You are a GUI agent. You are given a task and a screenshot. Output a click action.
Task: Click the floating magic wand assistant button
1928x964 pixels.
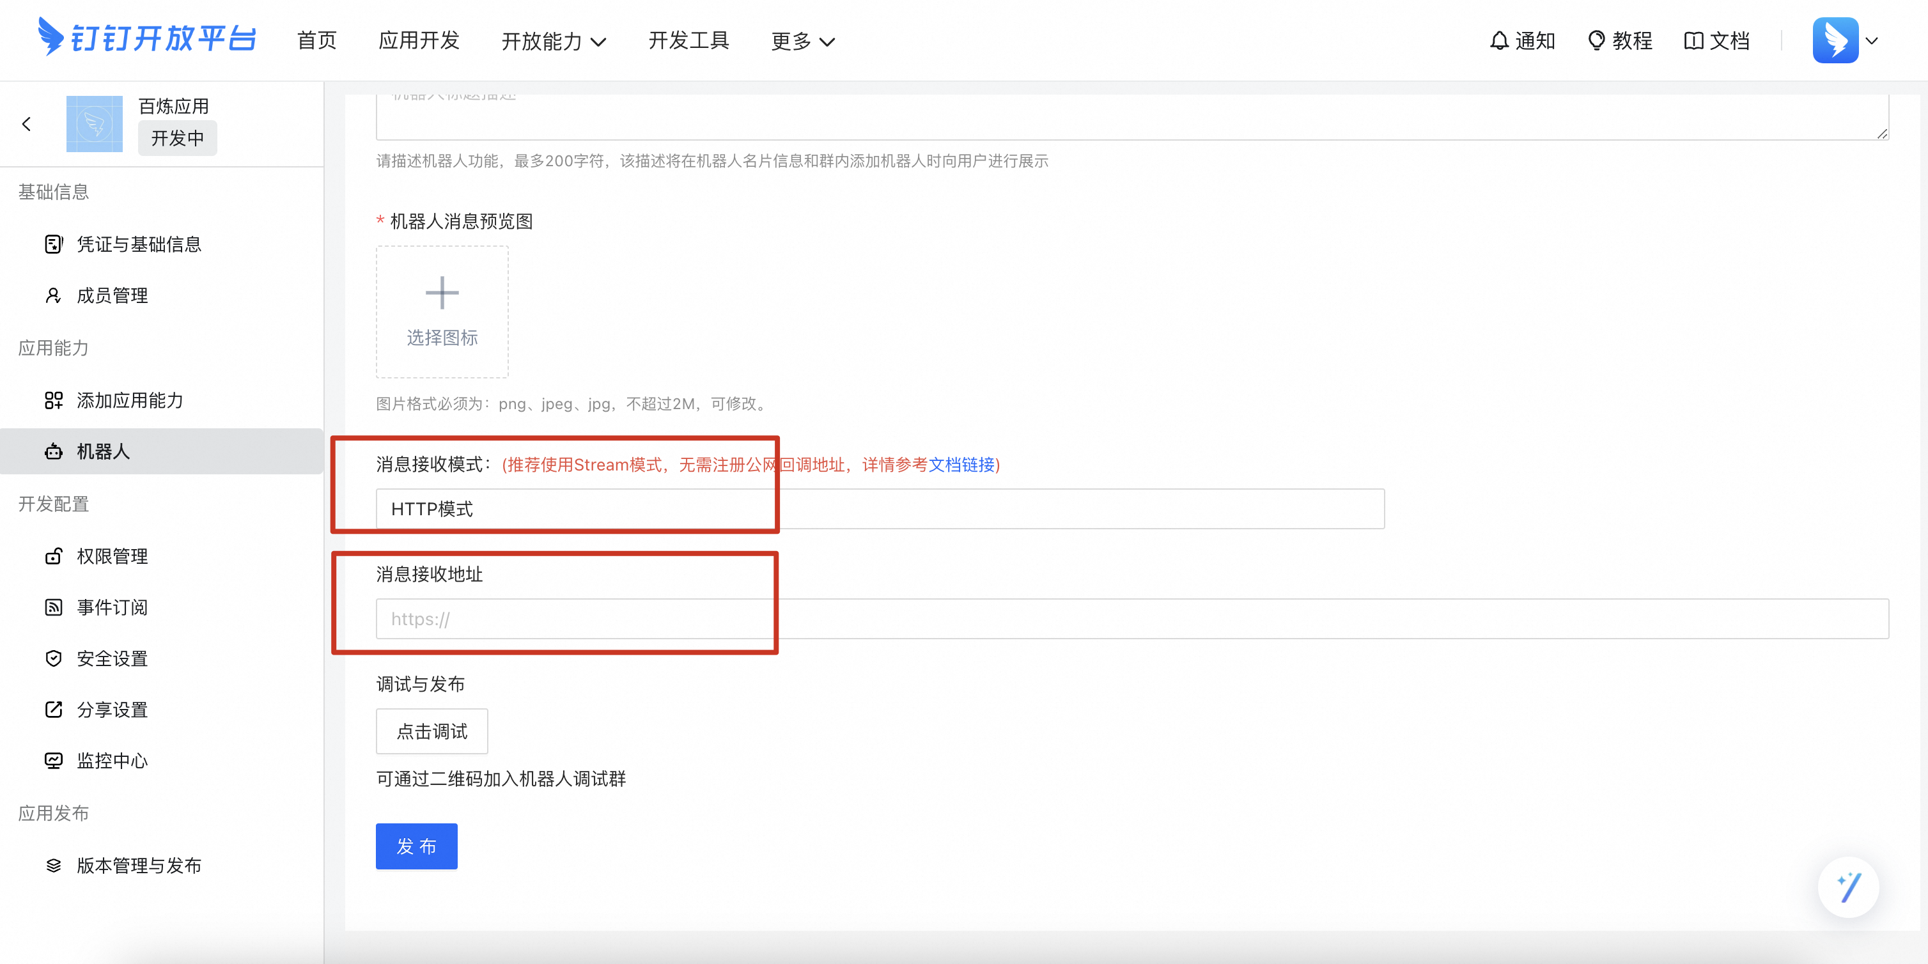pos(1848,887)
